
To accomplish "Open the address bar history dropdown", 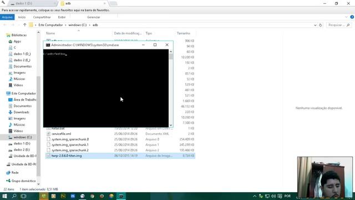I will pos(315,25).
